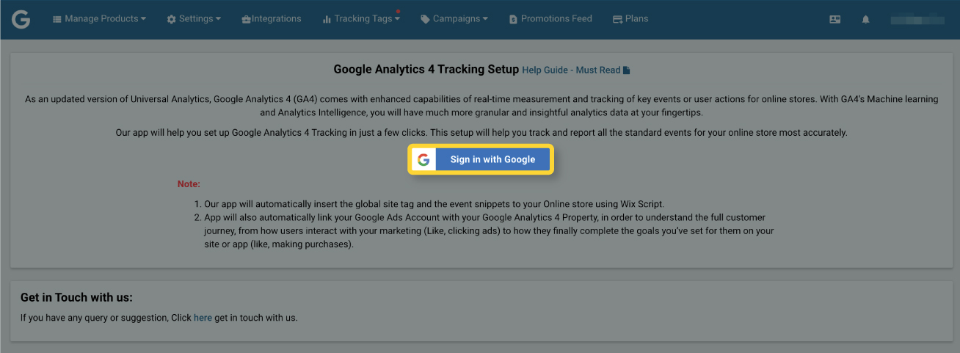
Task: Click the Settings gear icon
Action: click(x=171, y=19)
